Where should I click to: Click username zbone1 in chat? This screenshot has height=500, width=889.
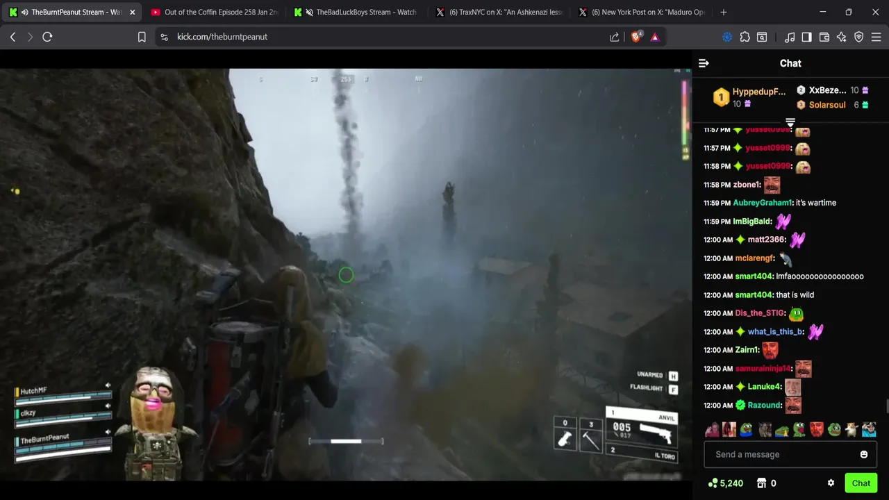click(747, 185)
